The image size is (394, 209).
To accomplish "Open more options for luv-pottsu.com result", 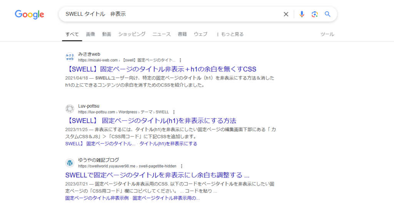I will (x=174, y=112).
